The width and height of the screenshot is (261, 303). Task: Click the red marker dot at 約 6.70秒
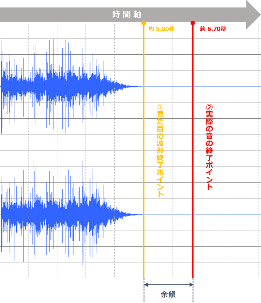coord(193,23)
